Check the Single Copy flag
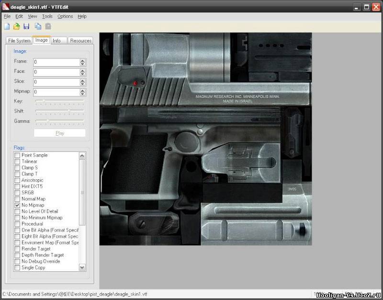This screenshot has width=383, height=300. [17, 268]
